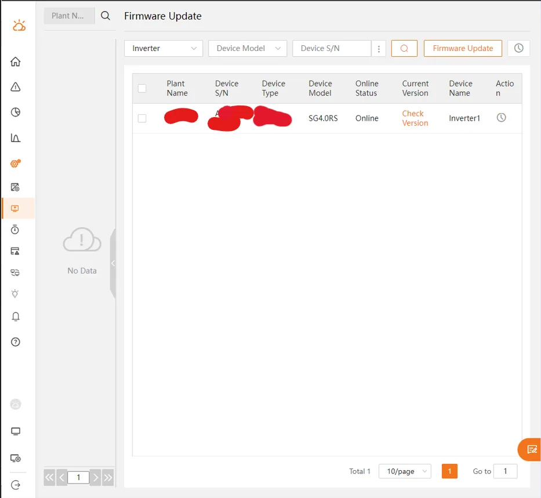Click the clock icon in Action column
The width and height of the screenshot is (541, 498).
pyautogui.click(x=502, y=118)
